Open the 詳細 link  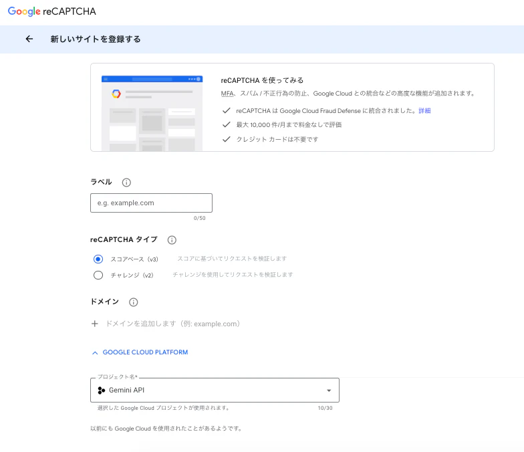pyautogui.click(x=424, y=111)
